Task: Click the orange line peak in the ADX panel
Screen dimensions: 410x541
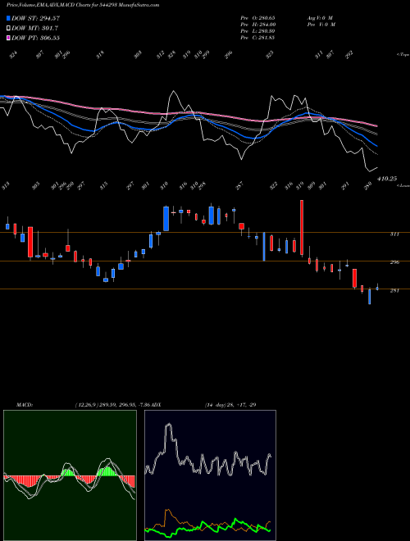Action: (x=168, y=510)
